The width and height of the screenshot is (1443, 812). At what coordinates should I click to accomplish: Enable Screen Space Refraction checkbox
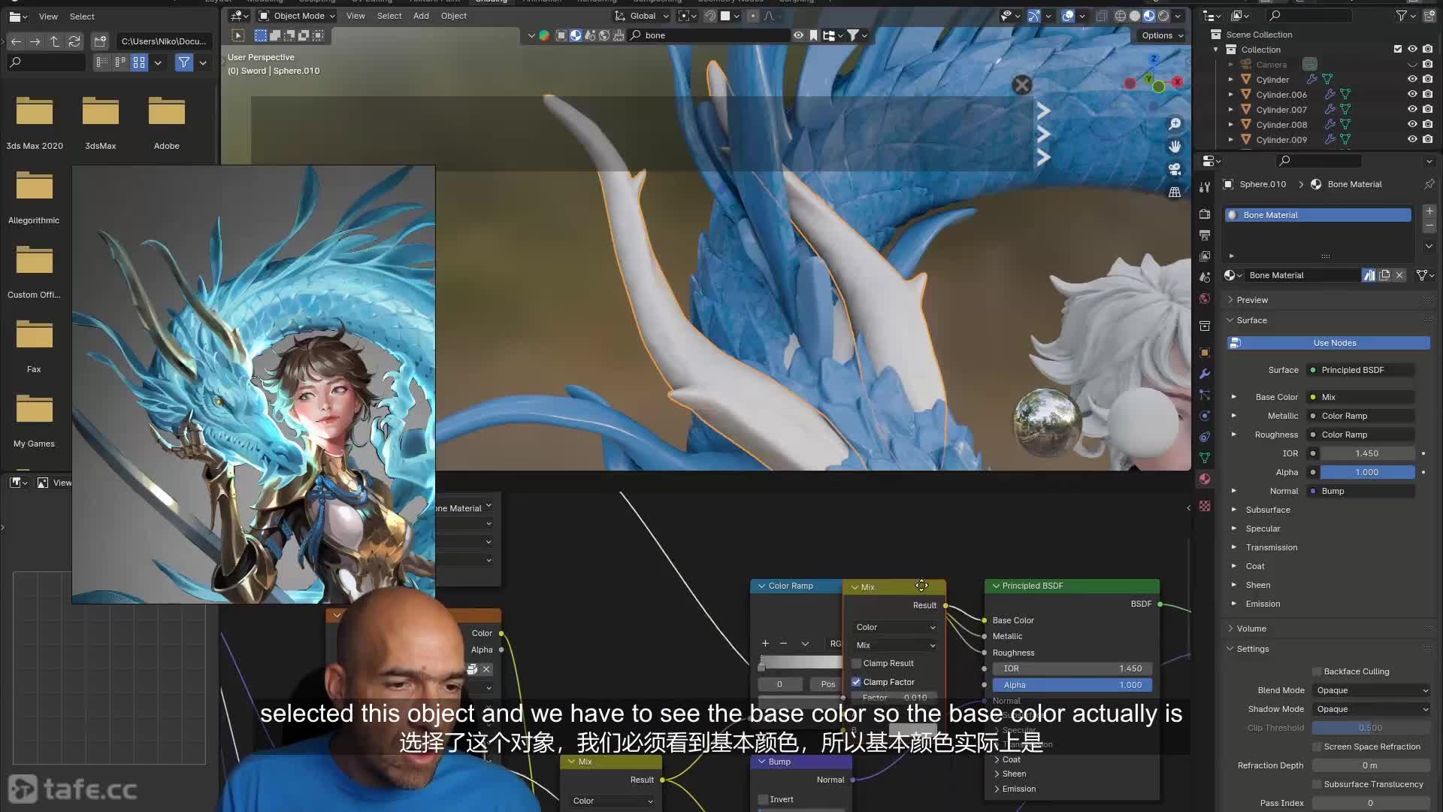click(x=1317, y=747)
